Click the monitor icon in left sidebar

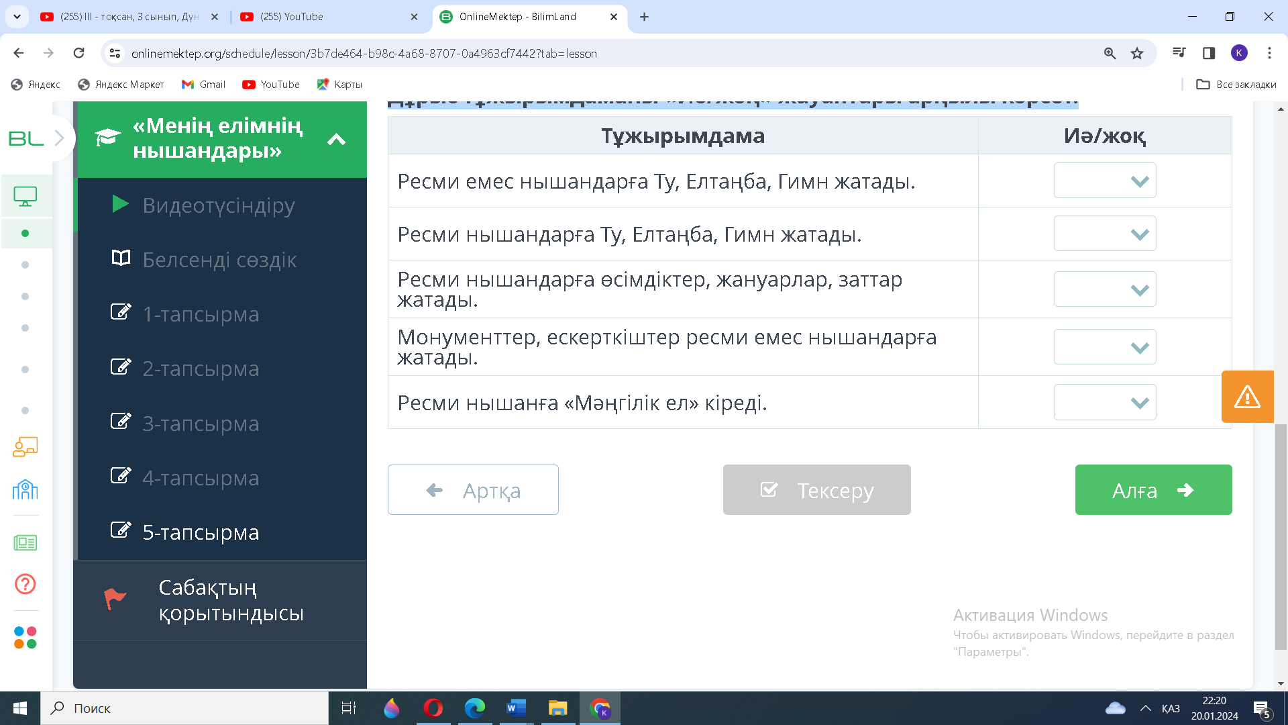tap(25, 196)
